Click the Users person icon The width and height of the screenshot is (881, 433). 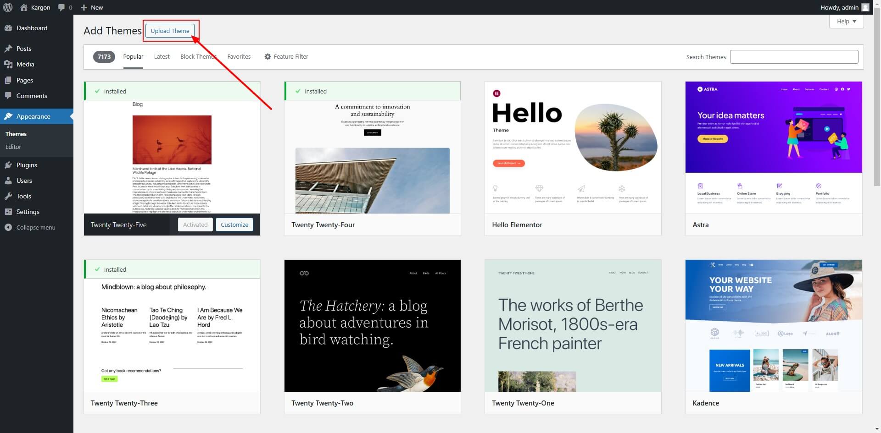pyautogui.click(x=8, y=181)
